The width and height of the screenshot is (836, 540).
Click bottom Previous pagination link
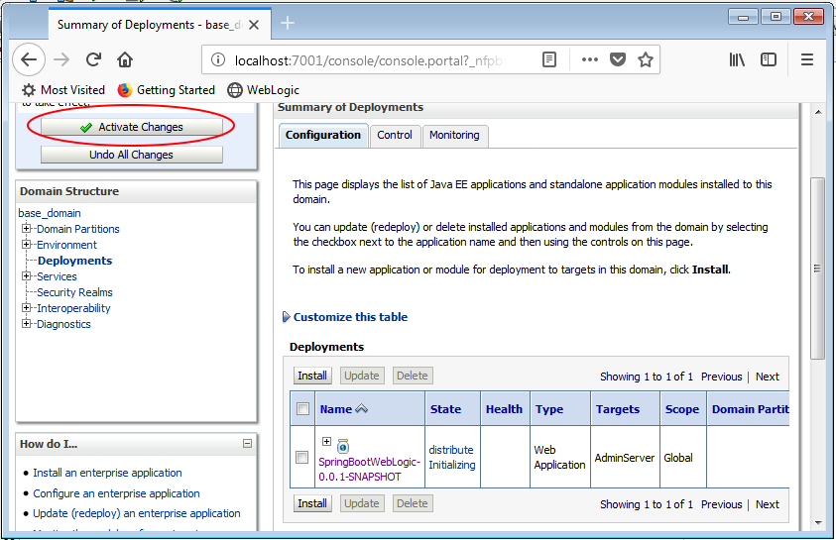(721, 504)
